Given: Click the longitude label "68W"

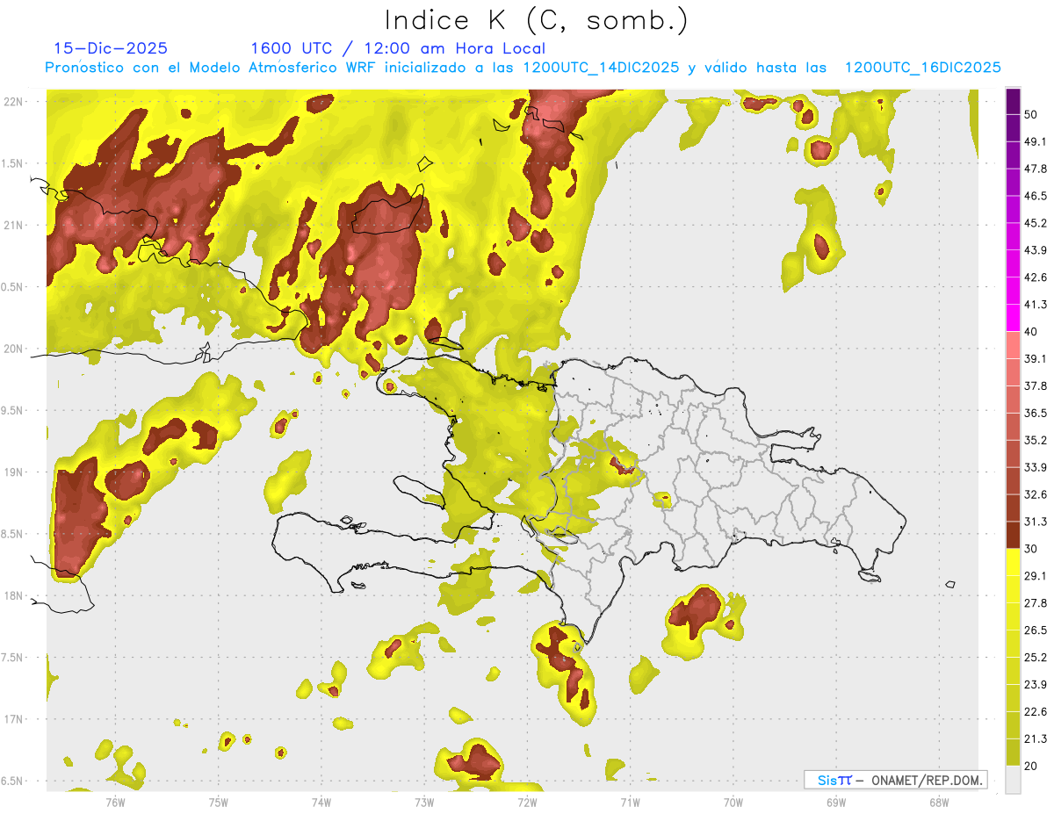Looking at the screenshot, I should (x=939, y=802).
